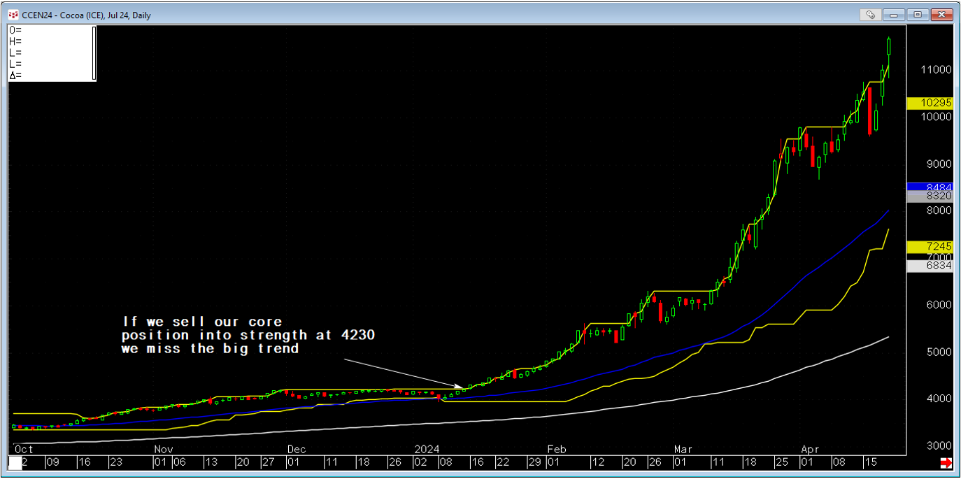Click the 11000 level on the price scale

coord(936,70)
